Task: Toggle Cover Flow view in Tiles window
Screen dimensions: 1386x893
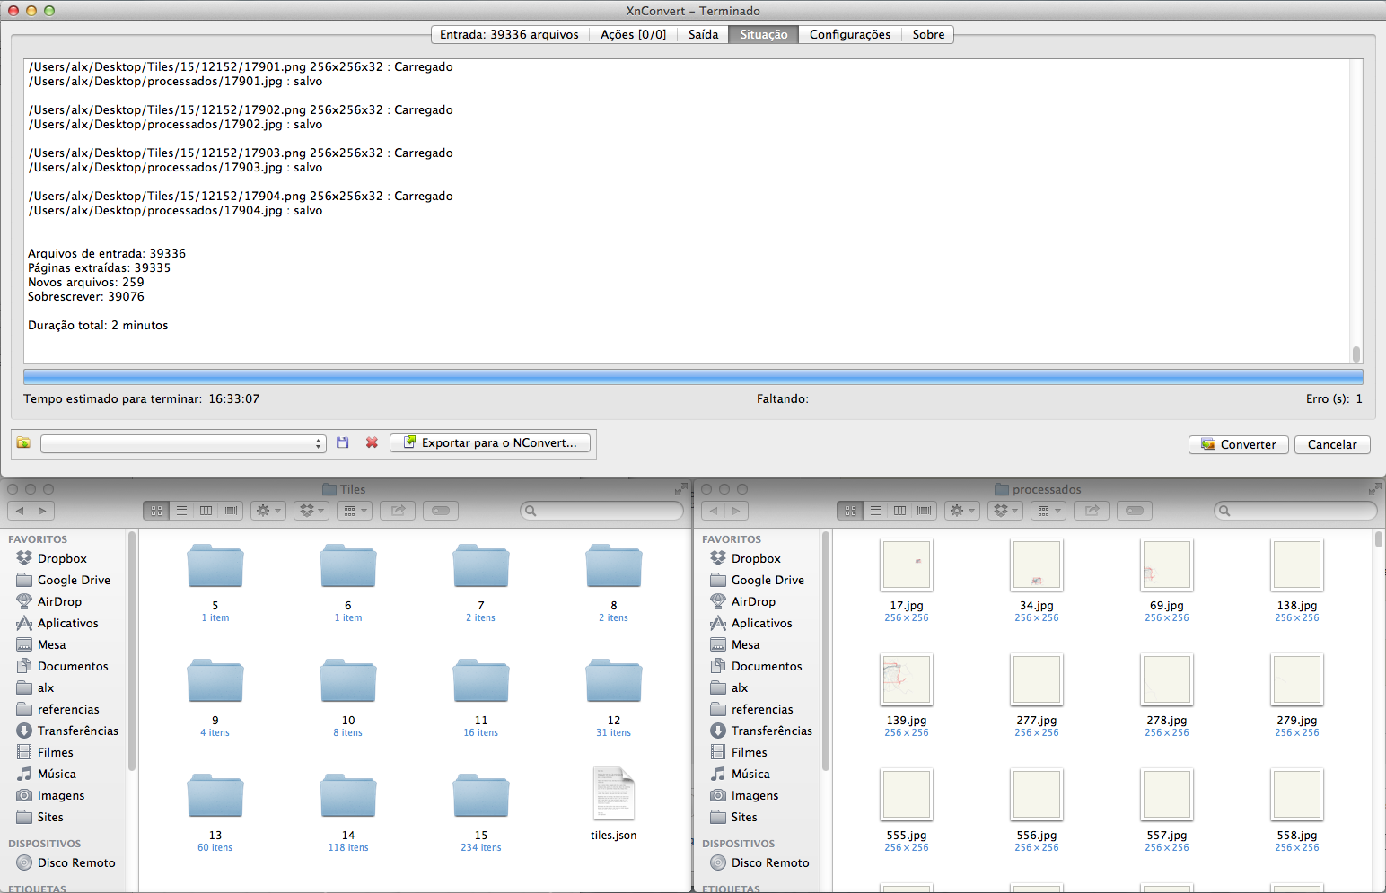Action: 231,511
